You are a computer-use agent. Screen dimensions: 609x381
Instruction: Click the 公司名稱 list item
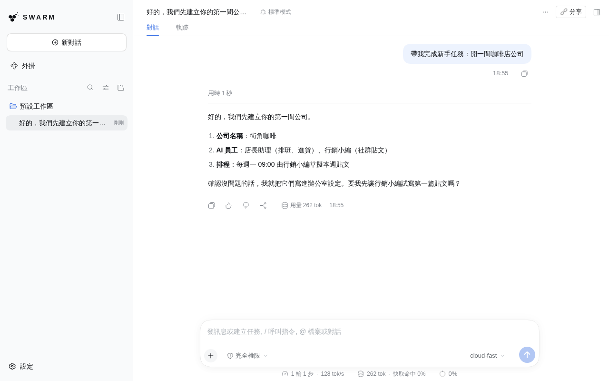pyautogui.click(x=246, y=136)
